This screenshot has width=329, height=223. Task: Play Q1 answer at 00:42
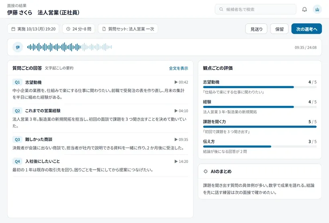click(181, 82)
